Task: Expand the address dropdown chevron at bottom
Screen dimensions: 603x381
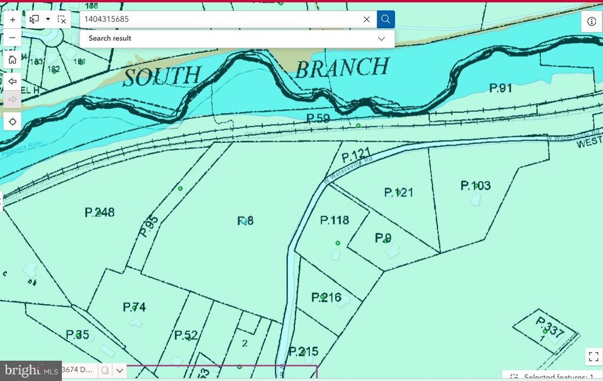Action: click(x=120, y=370)
